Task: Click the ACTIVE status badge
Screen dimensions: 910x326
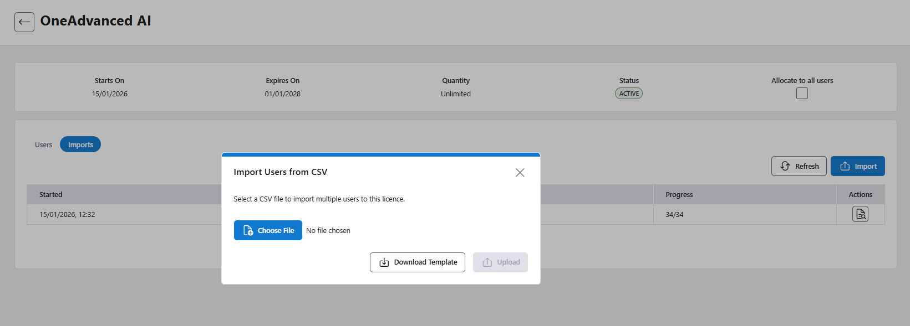Action: [629, 94]
